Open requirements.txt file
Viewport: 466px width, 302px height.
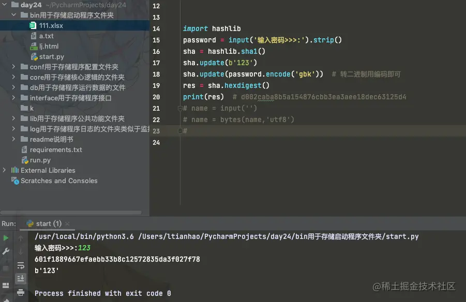(x=56, y=149)
